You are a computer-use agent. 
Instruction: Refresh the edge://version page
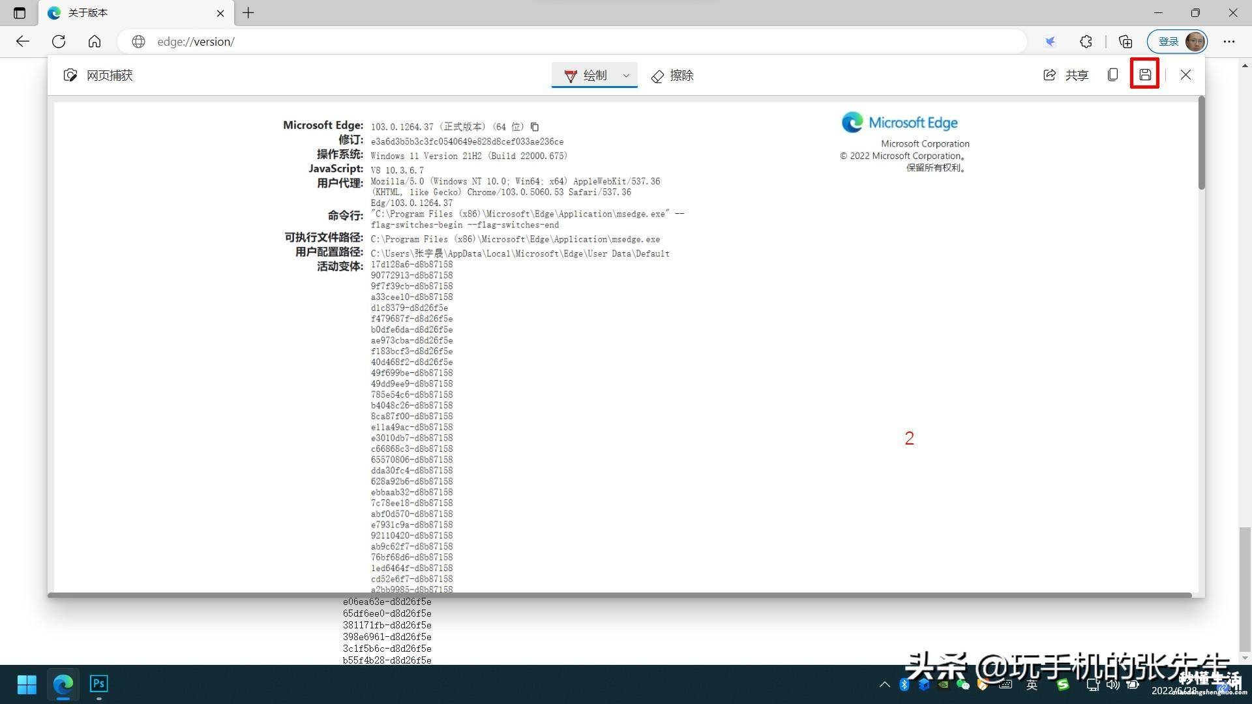click(x=59, y=42)
